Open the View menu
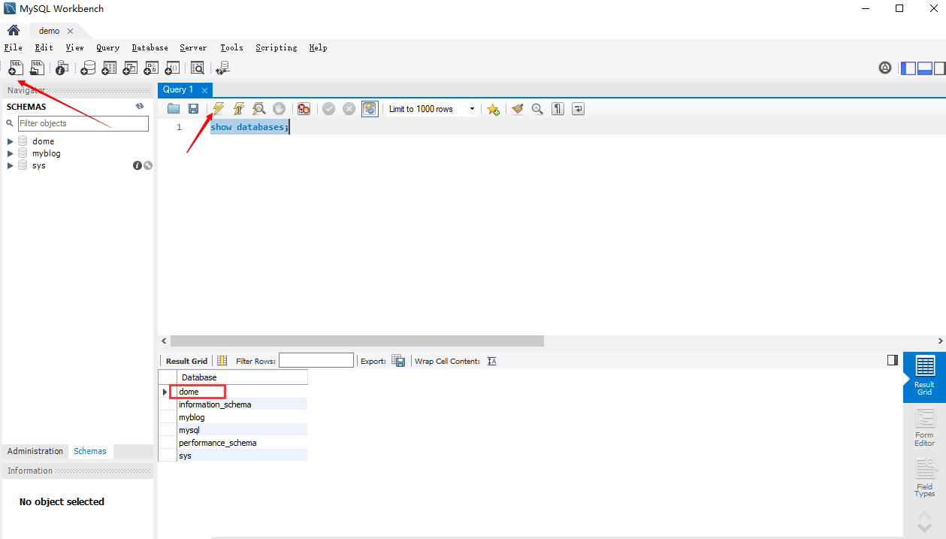946x539 pixels. (x=74, y=47)
